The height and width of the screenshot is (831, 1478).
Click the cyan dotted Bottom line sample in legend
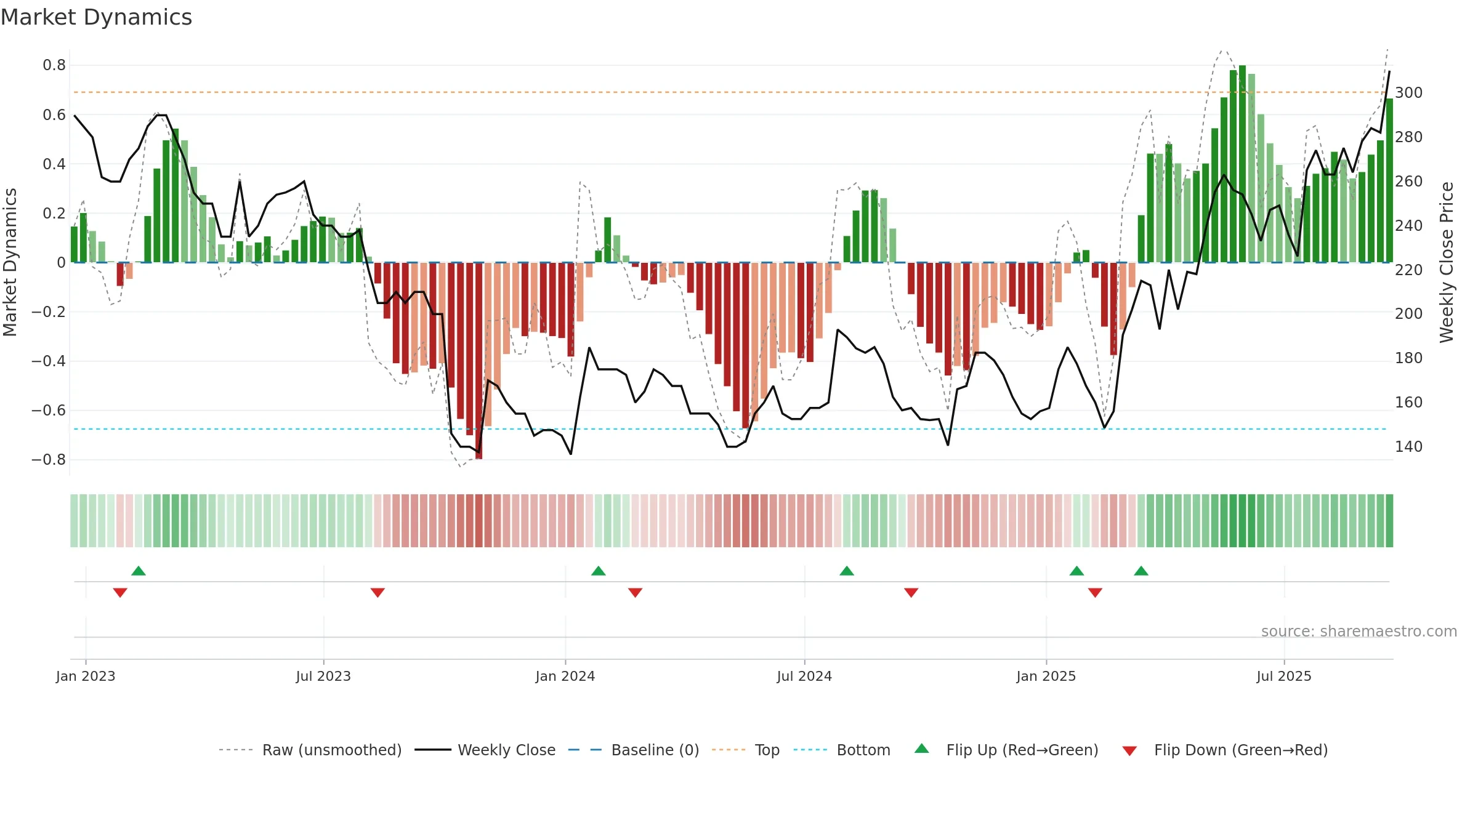click(810, 750)
